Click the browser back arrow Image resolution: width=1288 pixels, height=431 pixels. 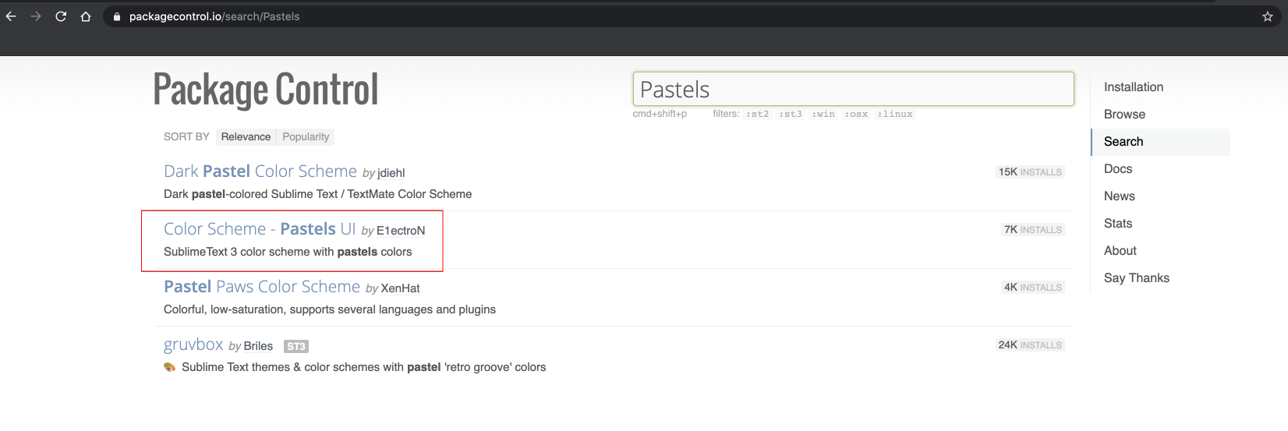[x=11, y=16]
